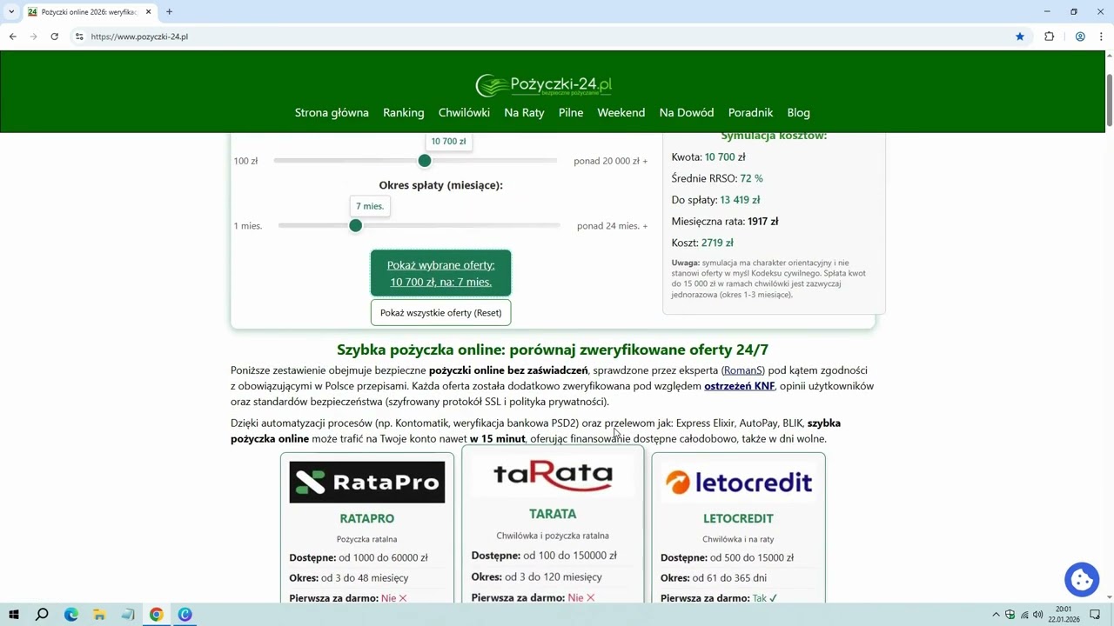
Task: Open File Explorer from the taskbar
Action: [99, 615]
